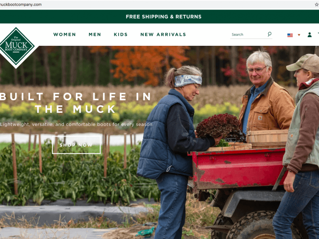Screen dimensions: 319x239
Task: Bookmark this page with the star icon
Action: pos(317,4)
